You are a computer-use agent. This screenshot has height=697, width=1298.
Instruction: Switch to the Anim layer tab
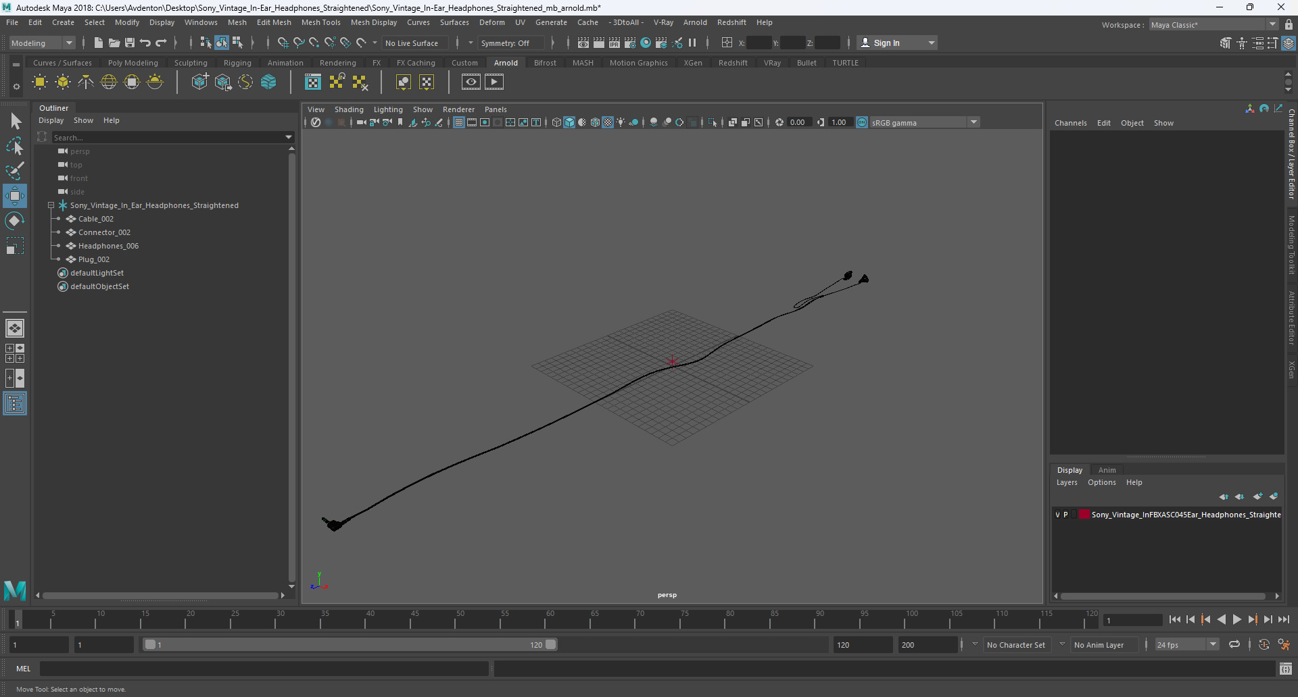tap(1107, 470)
